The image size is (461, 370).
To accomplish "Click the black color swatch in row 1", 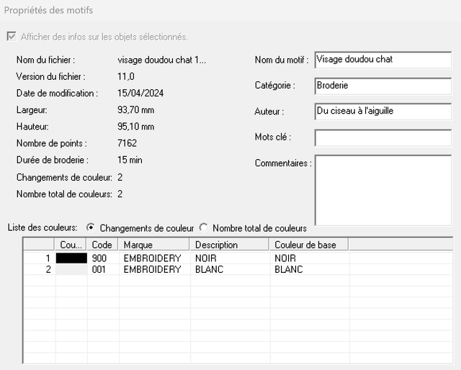I will tap(71, 258).
